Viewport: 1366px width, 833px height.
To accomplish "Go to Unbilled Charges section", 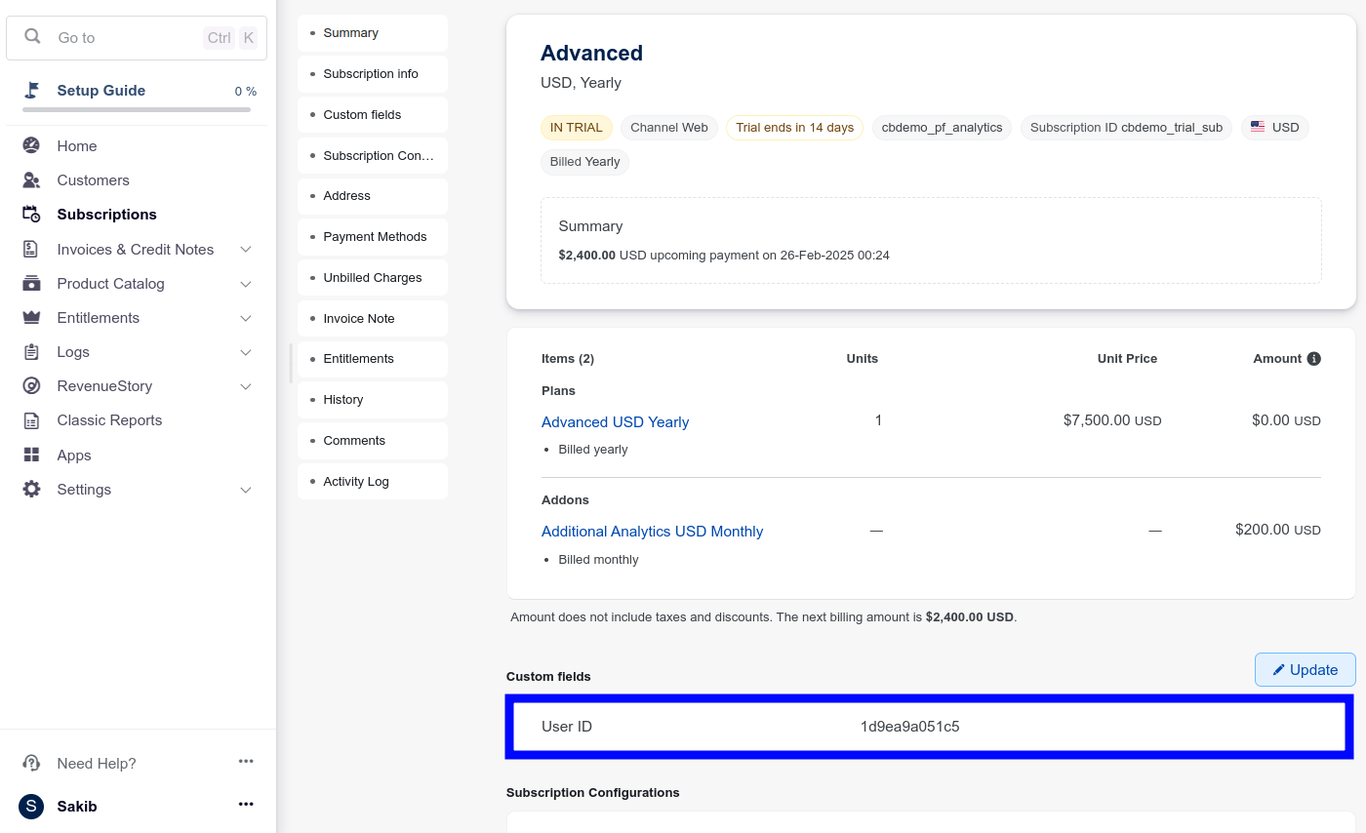I will coord(373,278).
